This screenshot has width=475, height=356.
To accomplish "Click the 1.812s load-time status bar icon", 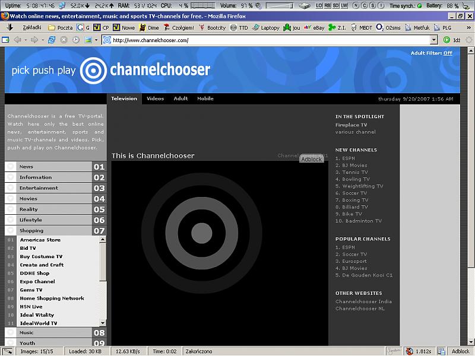I will coord(409,351).
